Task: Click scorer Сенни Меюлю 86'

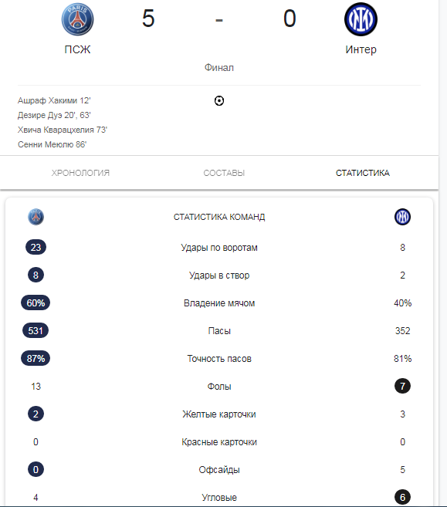Action: [52, 144]
